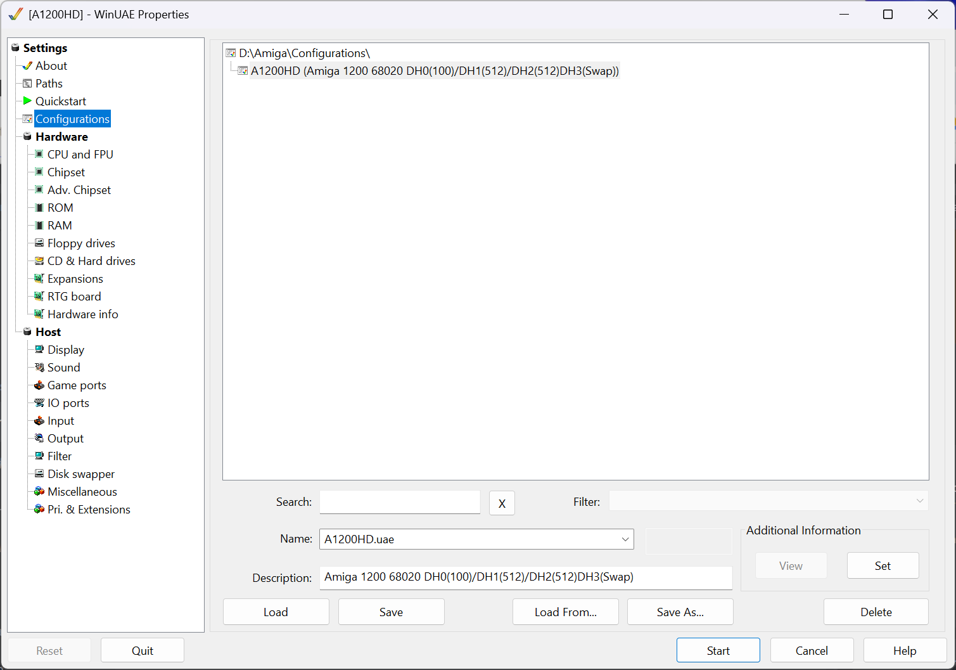Clear search with the X button
This screenshot has width=956, height=670.
coord(502,503)
